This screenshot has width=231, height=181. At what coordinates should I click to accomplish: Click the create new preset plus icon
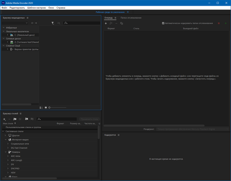coord(4,119)
